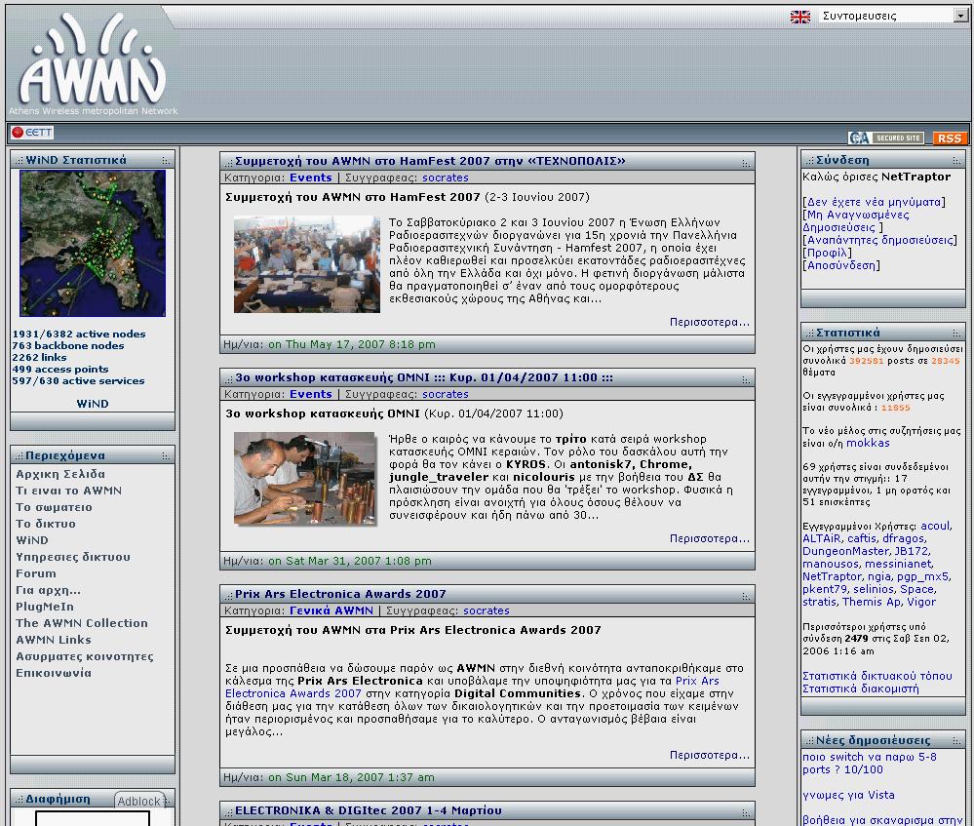Open the Γενικά AWMN category
974x826 pixels.
point(331,610)
